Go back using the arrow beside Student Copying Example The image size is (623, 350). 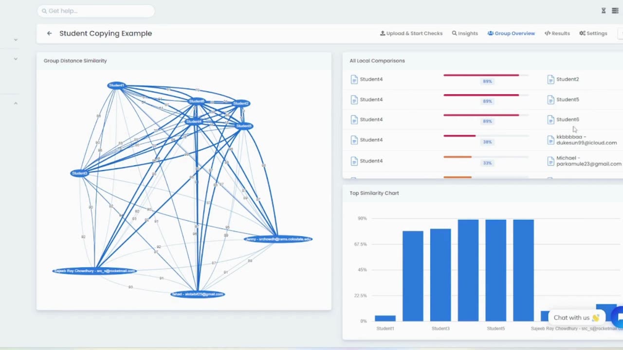49,34
